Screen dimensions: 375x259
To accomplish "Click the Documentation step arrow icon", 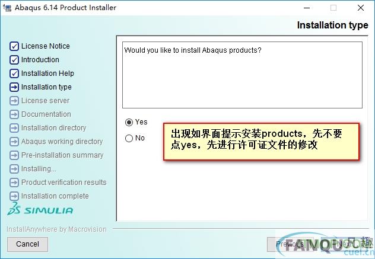I will (14, 114).
